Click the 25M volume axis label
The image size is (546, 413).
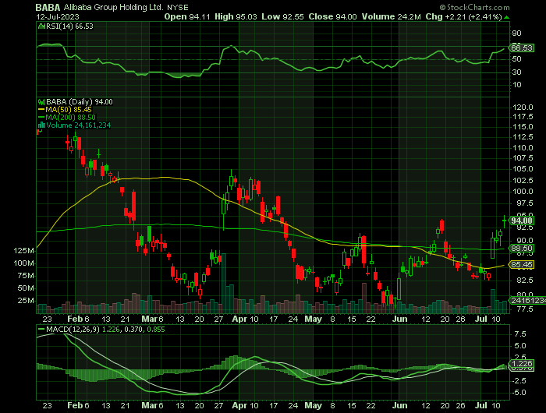(x=26, y=300)
